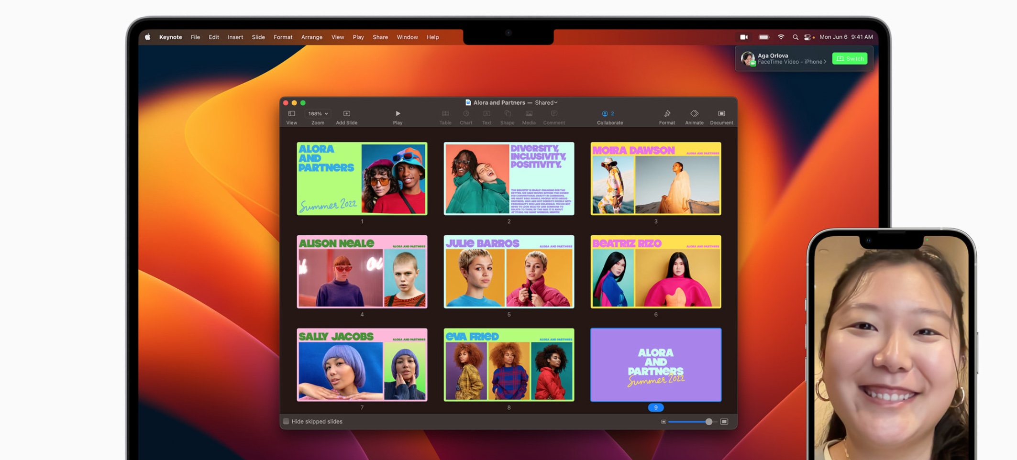Click the date and time Mon Jun 6
The width and height of the screenshot is (1017, 460).
[x=846, y=37]
